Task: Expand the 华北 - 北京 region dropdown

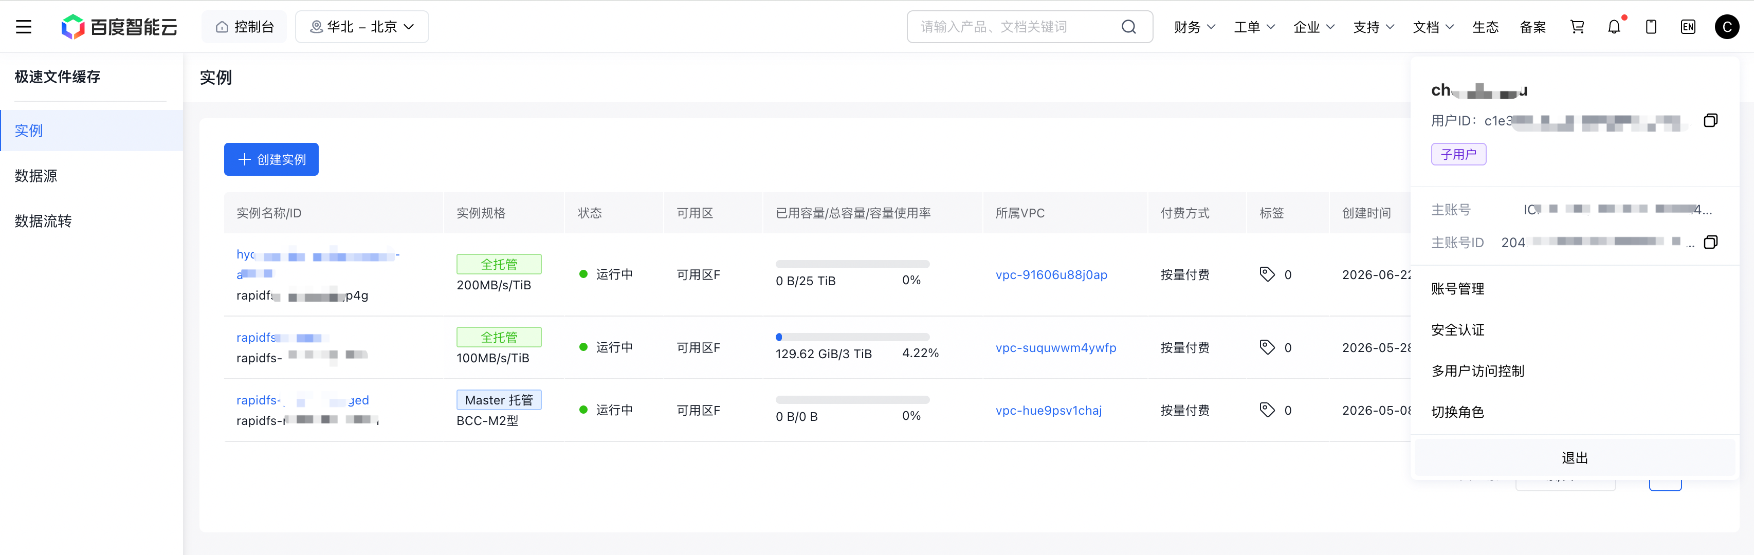Action: 361,27
